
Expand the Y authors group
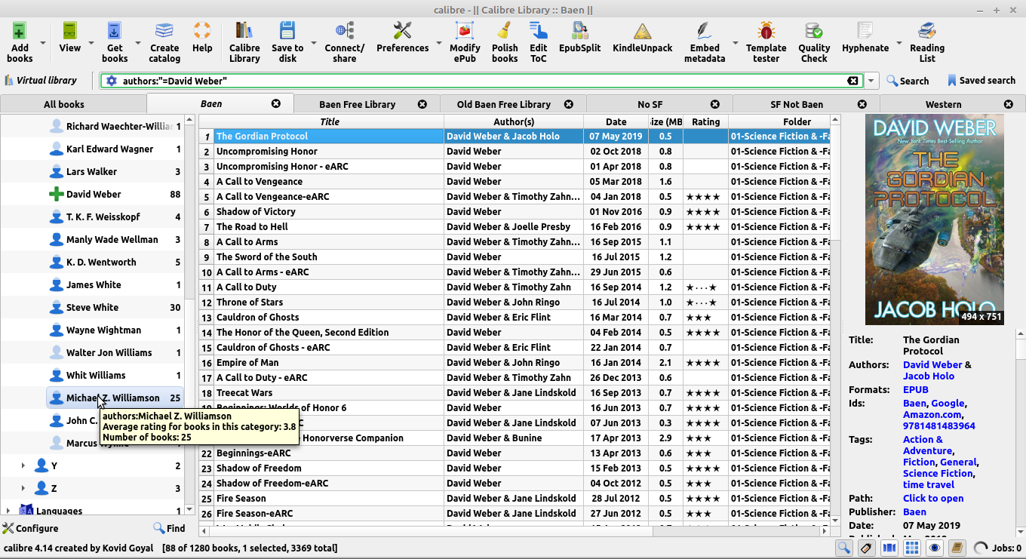pos(23,466)
